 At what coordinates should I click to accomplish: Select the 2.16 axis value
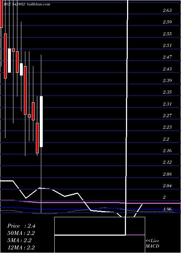pos(167,151)
